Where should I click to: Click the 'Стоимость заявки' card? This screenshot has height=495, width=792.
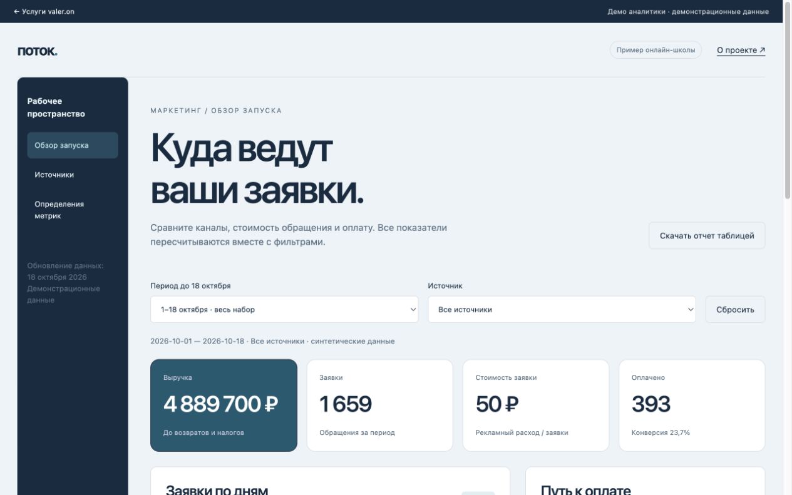(536, 406)
